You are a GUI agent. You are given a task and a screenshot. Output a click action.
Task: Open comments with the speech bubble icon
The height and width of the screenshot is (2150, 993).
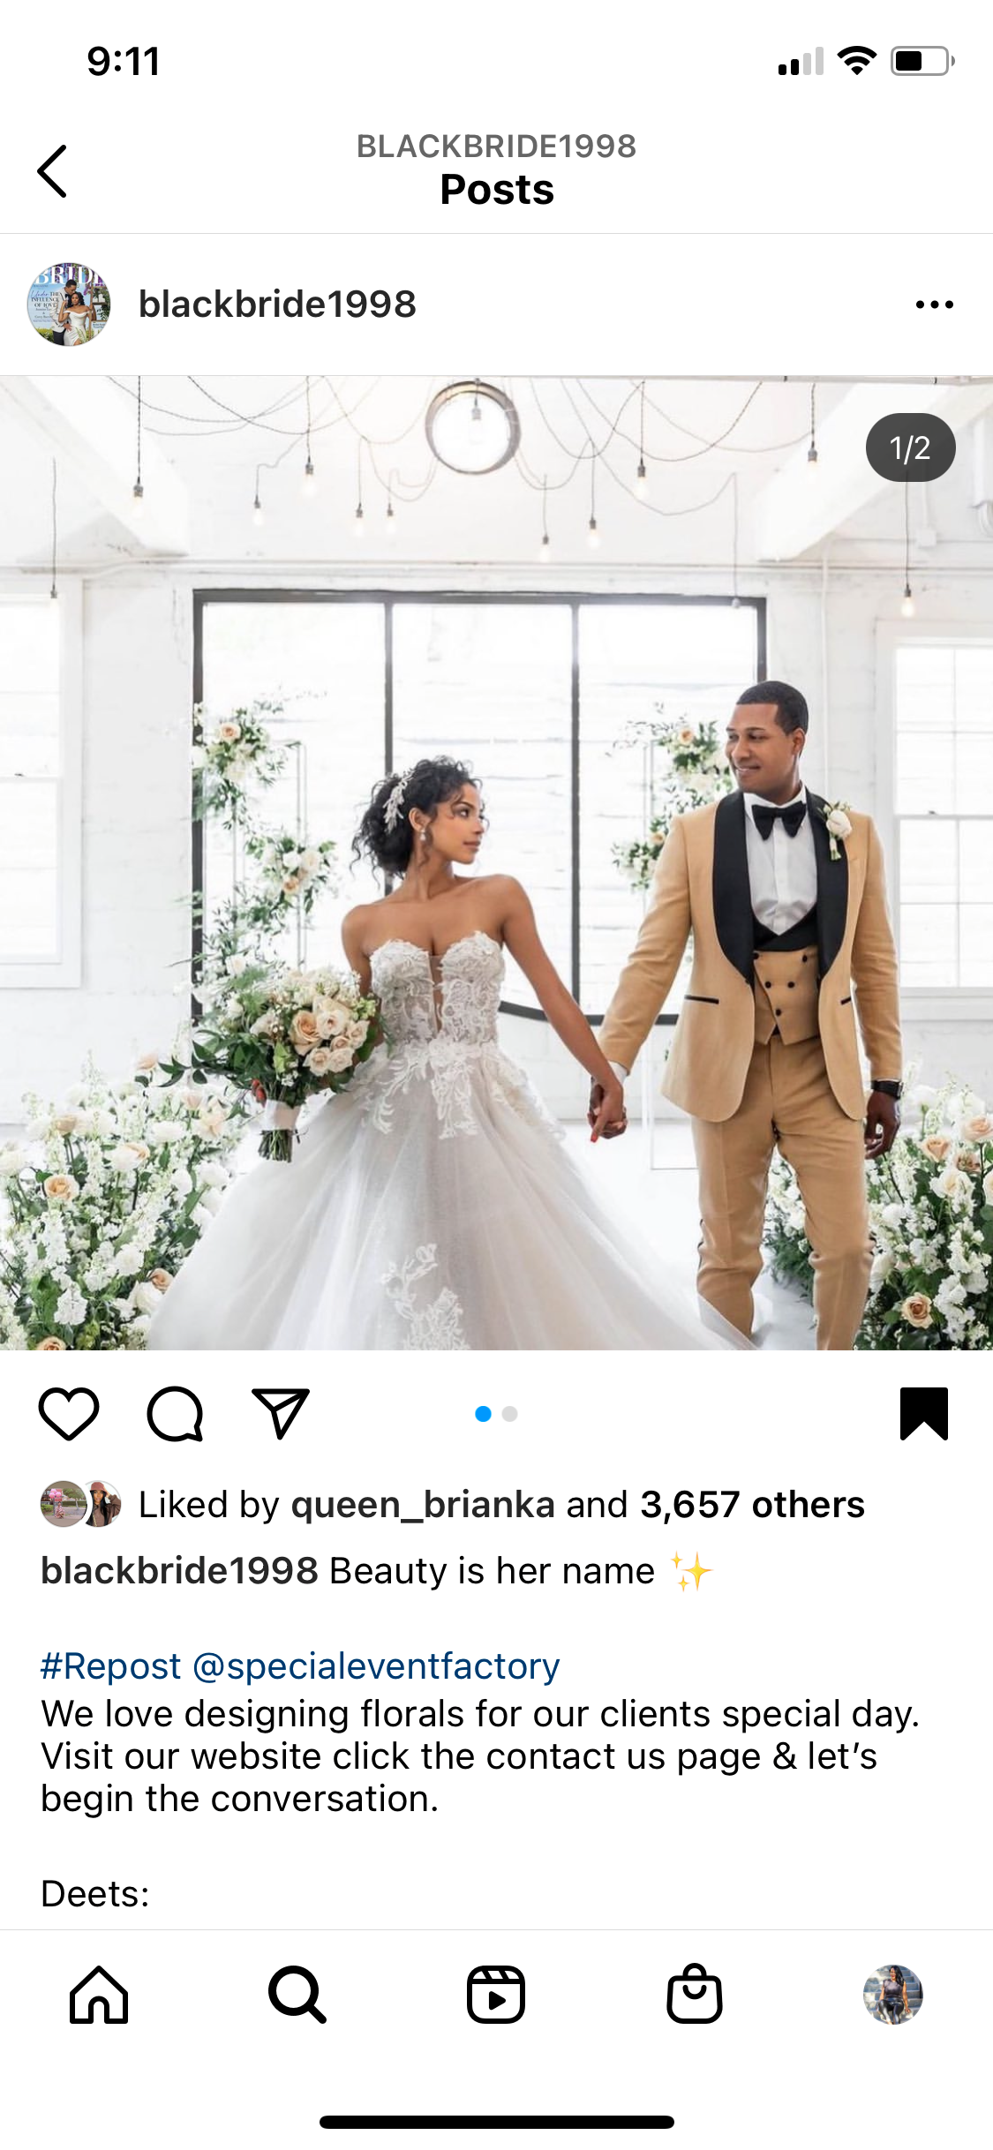pos(175,1414)
